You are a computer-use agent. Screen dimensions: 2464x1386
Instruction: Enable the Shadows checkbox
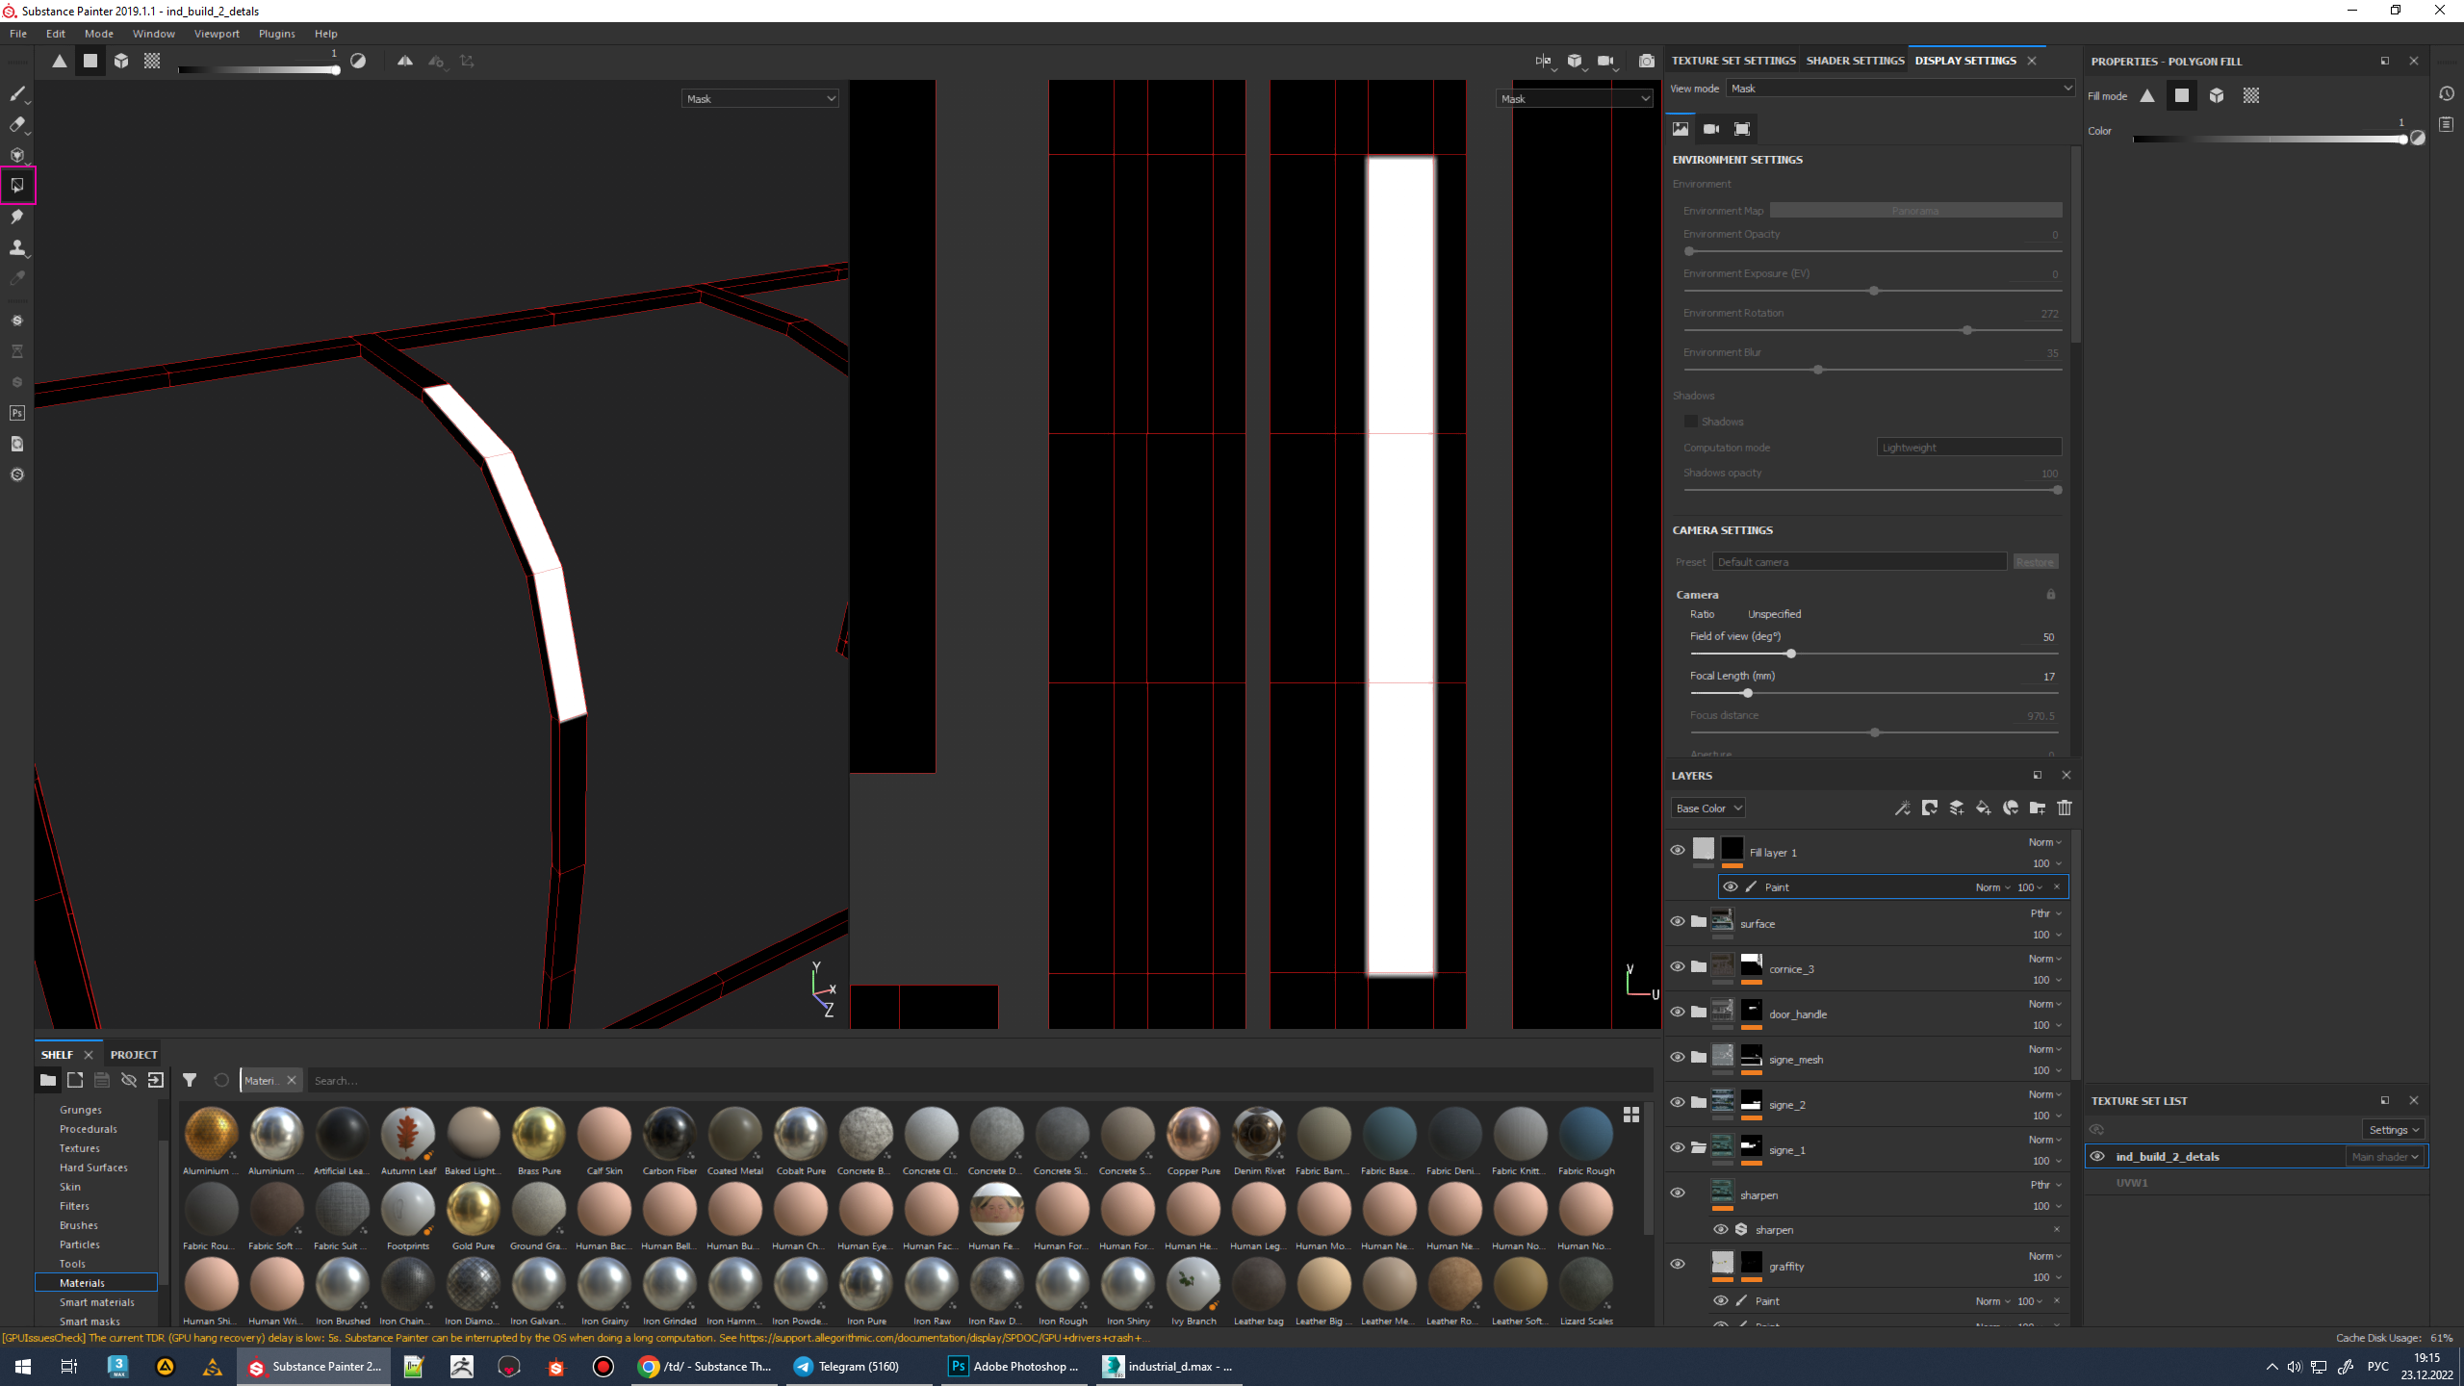[x=1691, y=422]
